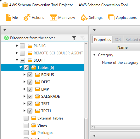Expand the BONUS table node

pyautogui.click(x=25, y=75)
